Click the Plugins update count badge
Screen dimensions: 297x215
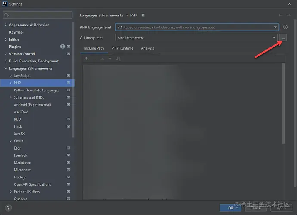coord(62,47)
